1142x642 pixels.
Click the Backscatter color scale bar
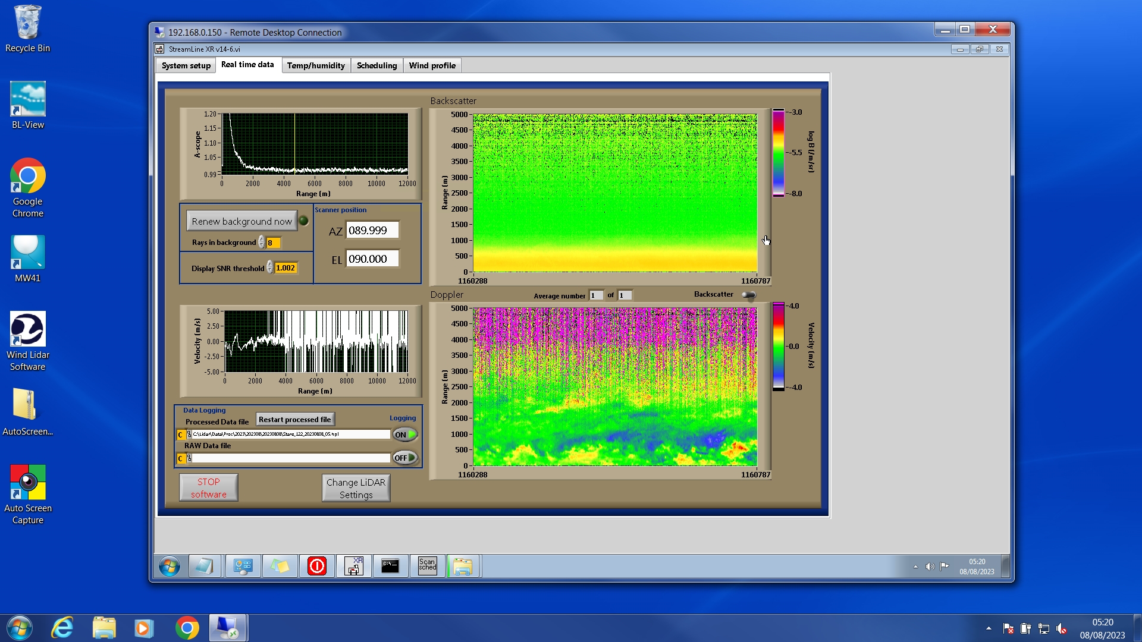click(x=778, y=153)
